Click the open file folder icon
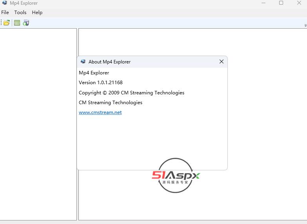Viewport: 307px width, 224px height. (x=6, y=23)
